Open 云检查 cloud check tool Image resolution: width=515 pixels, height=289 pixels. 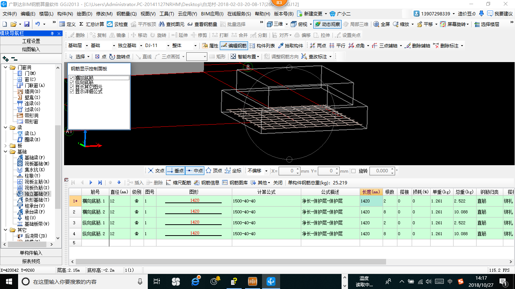pyautogui.click(x=117, y=24)
